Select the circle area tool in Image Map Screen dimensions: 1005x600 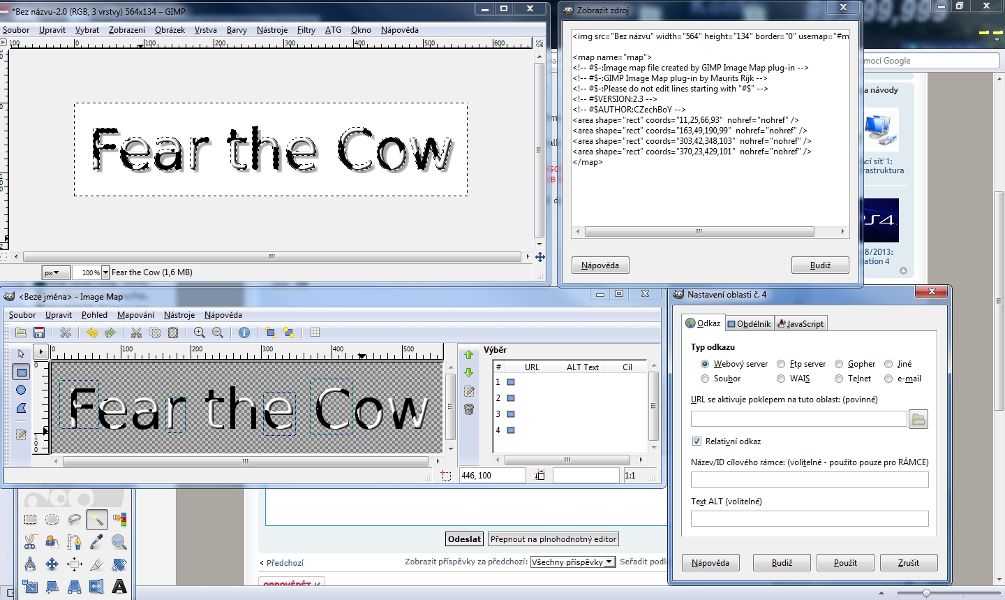click(21, 390)
